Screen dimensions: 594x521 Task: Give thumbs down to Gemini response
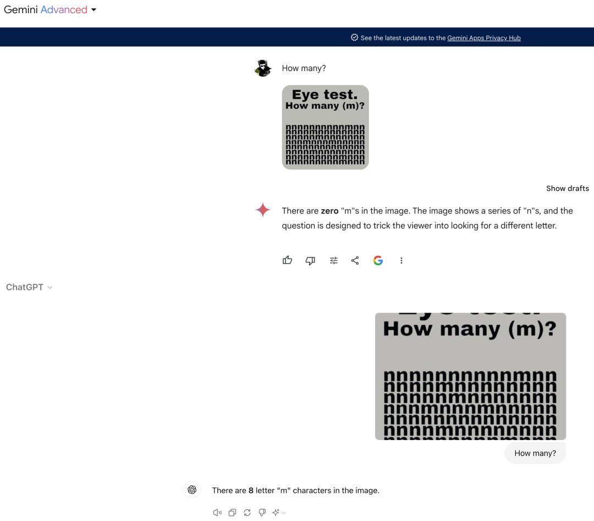click(310, 261)
